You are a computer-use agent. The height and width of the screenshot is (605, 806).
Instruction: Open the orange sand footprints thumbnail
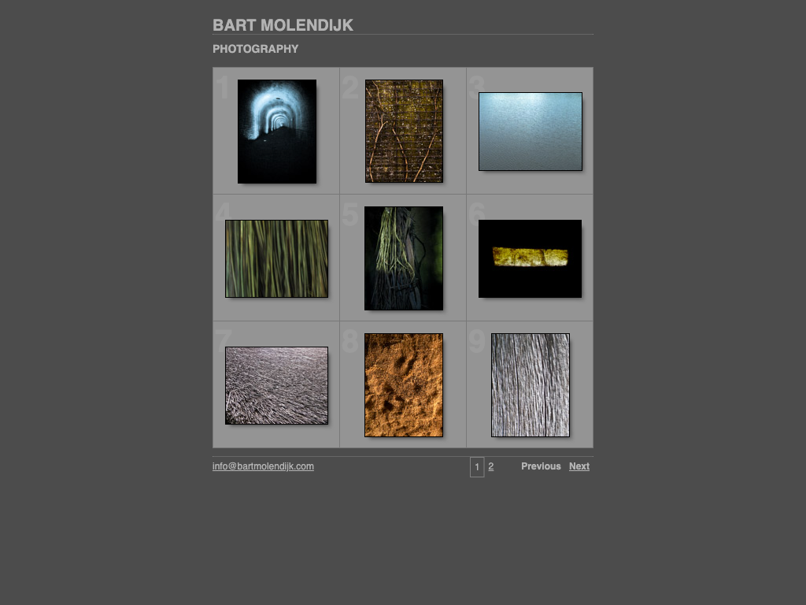(404, 385)
